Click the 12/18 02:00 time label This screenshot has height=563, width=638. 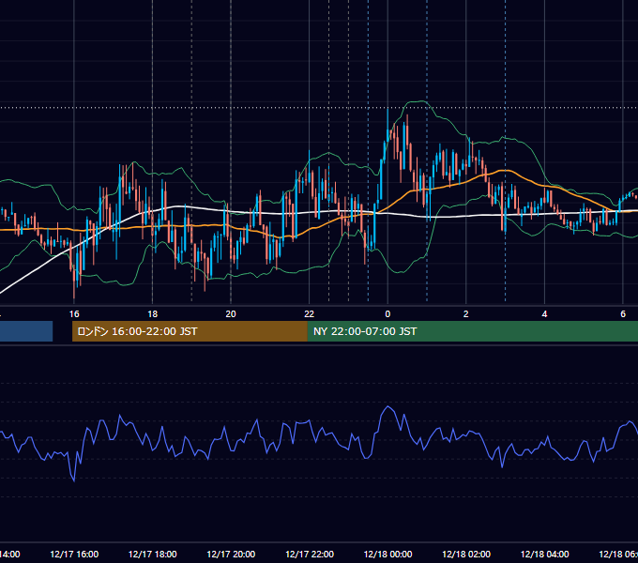pyautogui.click(x=466, y=554)
